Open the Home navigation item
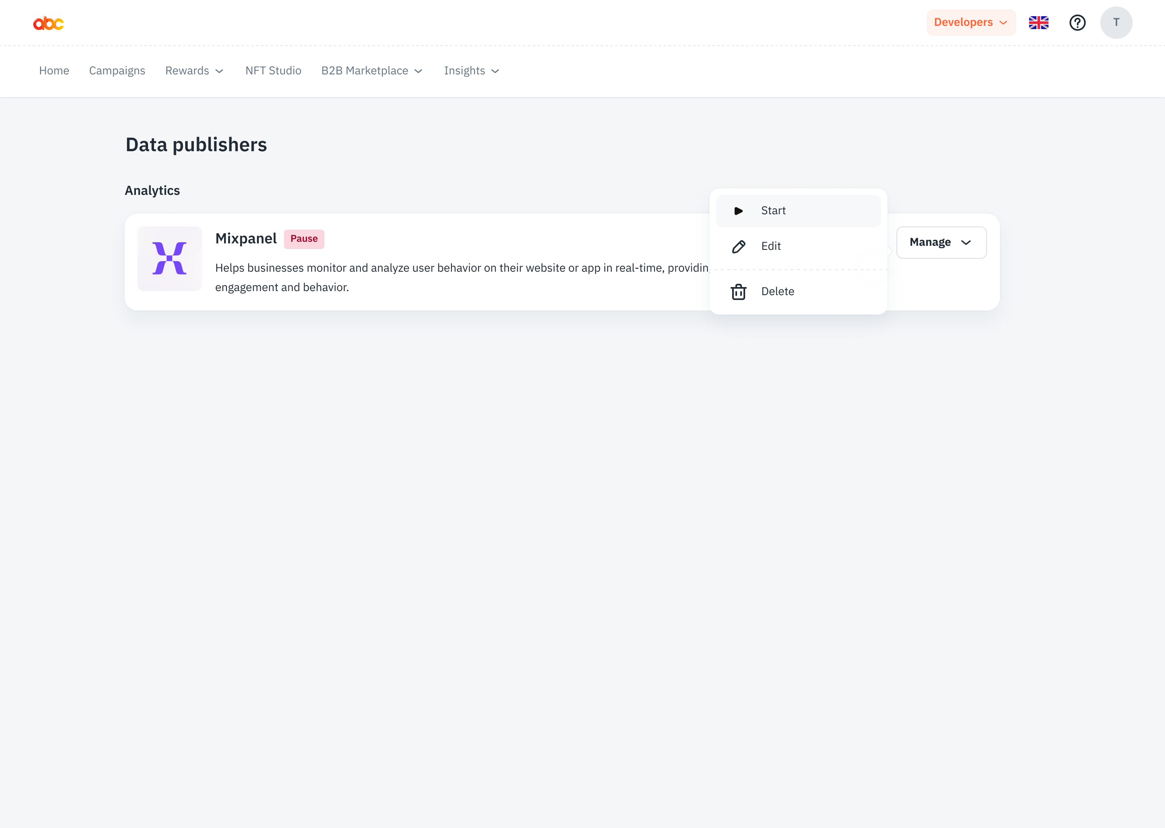 53,71
